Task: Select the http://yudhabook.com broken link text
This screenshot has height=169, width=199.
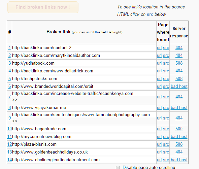Action: click(33, 63)
